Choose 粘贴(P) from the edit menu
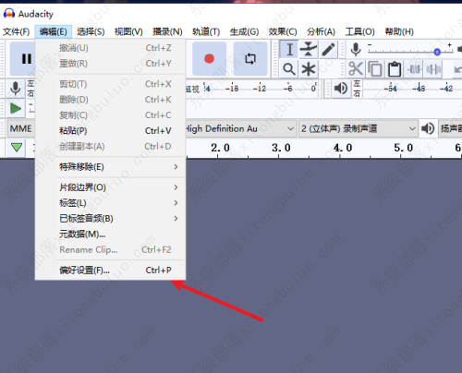The image size is (462, 373). tap(110, 131)
